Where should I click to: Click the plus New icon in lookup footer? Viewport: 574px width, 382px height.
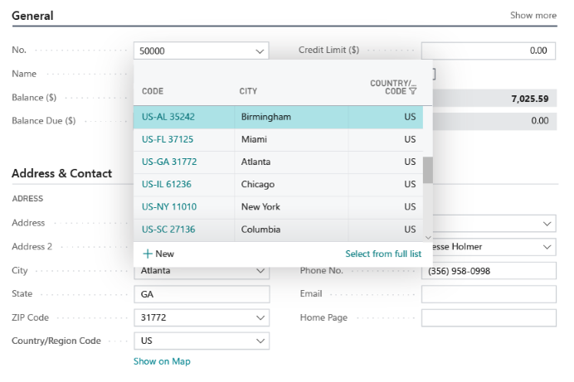[148, 254]
